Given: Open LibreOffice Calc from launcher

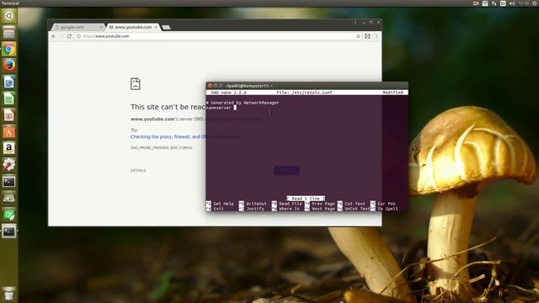Looking at the screenshot, I should pos(9,98).
